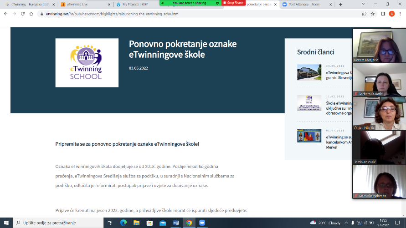406x228 pixels.
Task: Open File Explorer from taskbar
Action: click(x=136, y=223)
